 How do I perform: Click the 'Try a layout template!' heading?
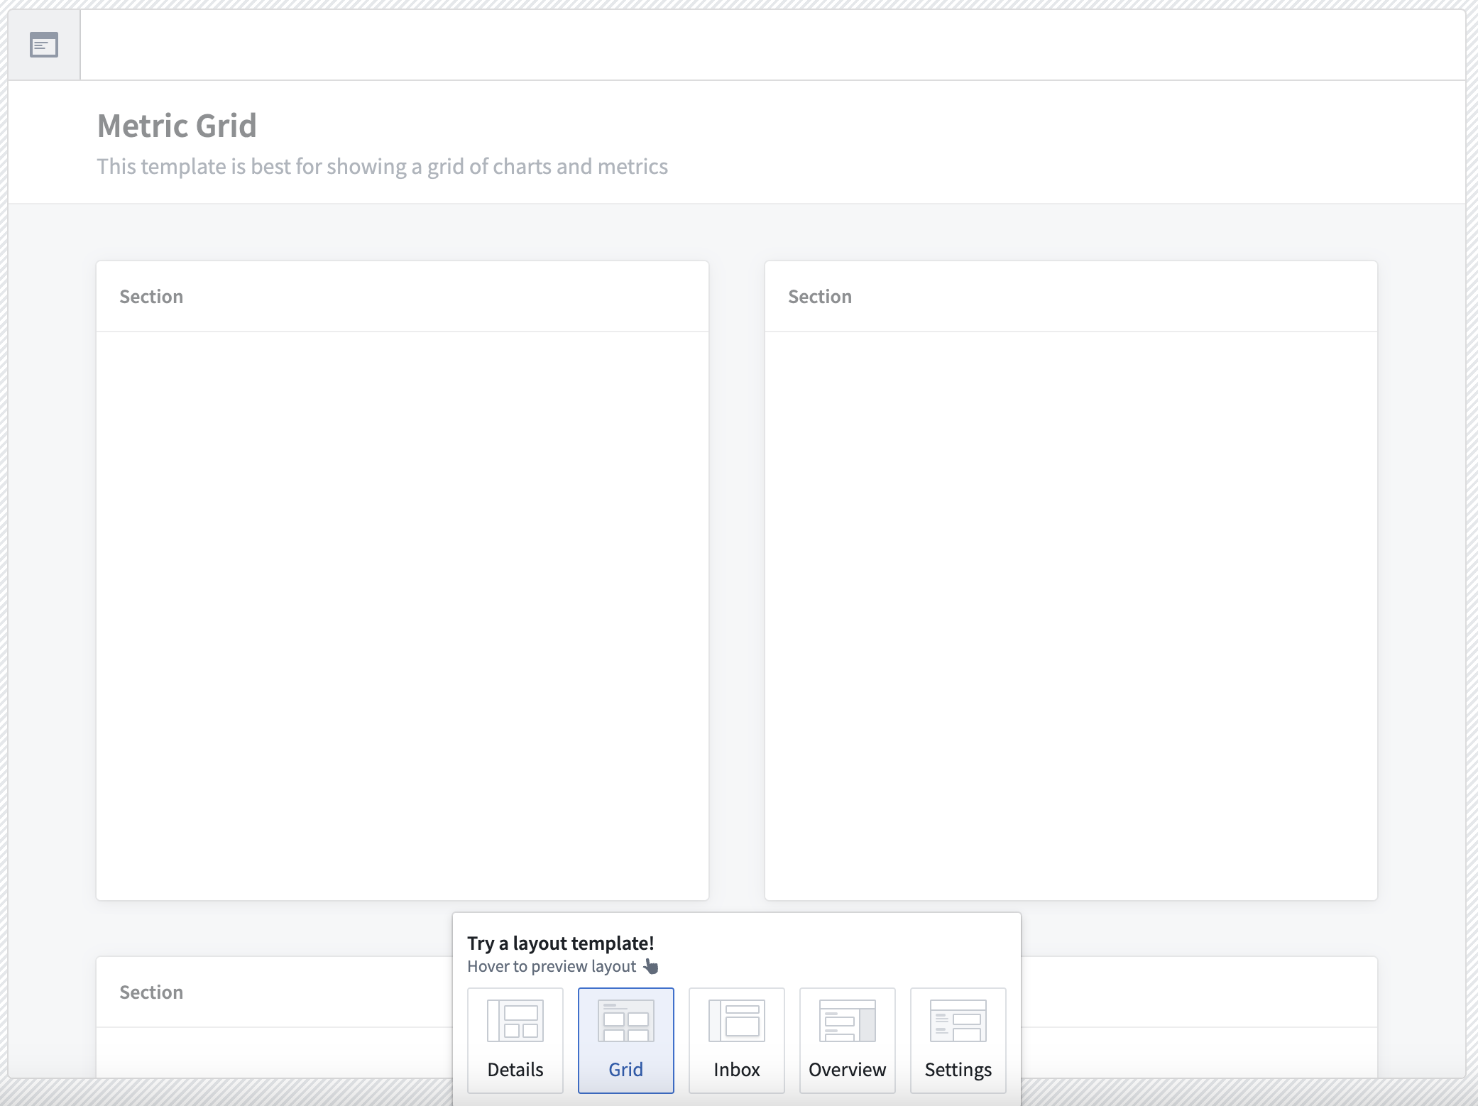point(561,943)
